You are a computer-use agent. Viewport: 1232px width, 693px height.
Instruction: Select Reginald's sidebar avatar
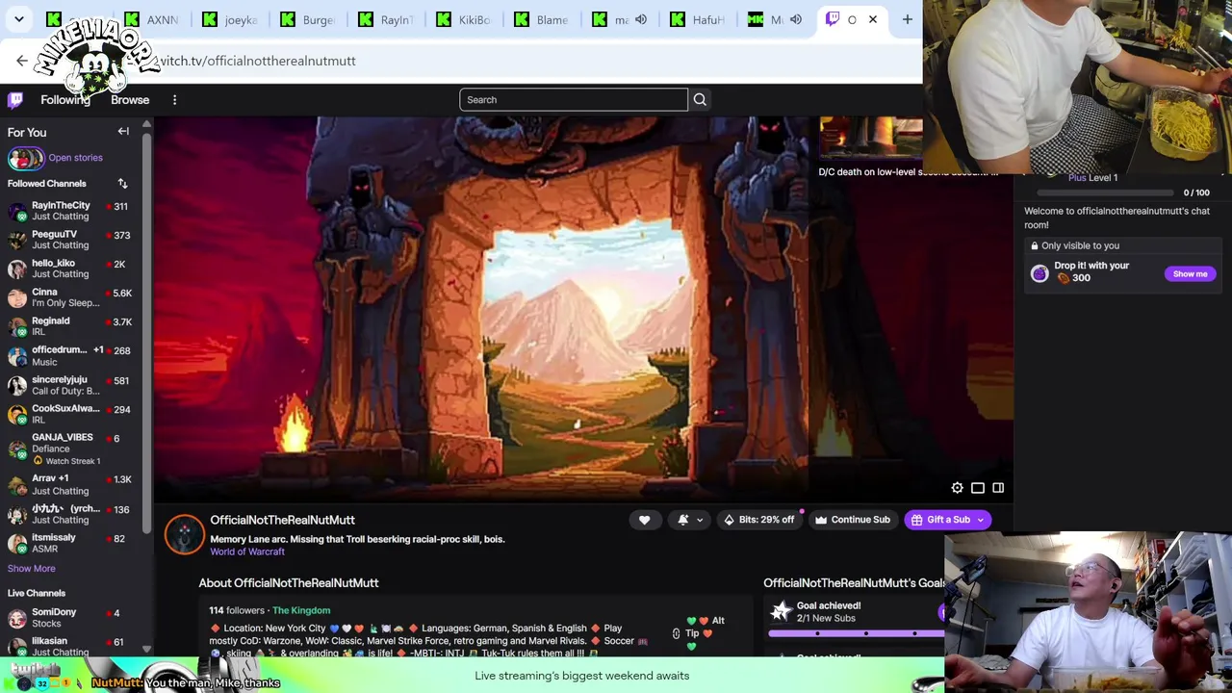17,326
